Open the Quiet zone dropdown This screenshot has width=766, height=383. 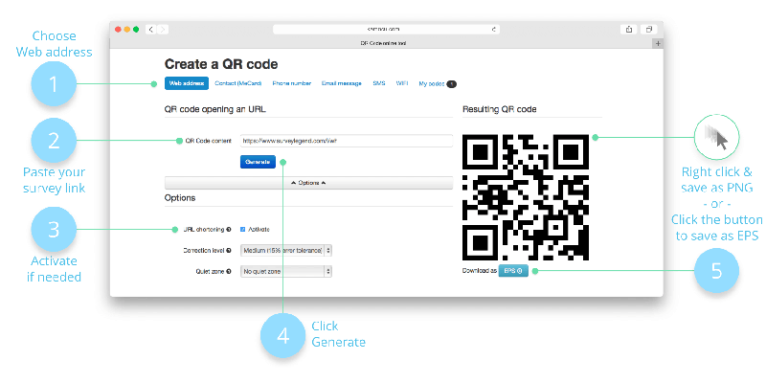(x=286, y=271)
